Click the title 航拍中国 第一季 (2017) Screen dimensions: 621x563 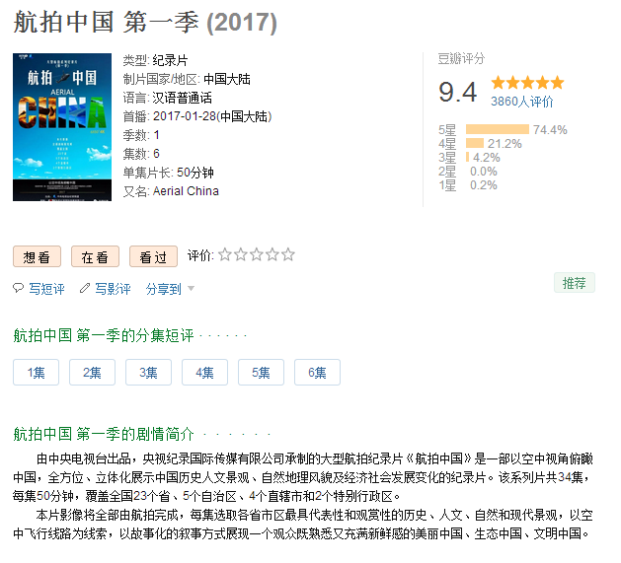coord(145,22)
